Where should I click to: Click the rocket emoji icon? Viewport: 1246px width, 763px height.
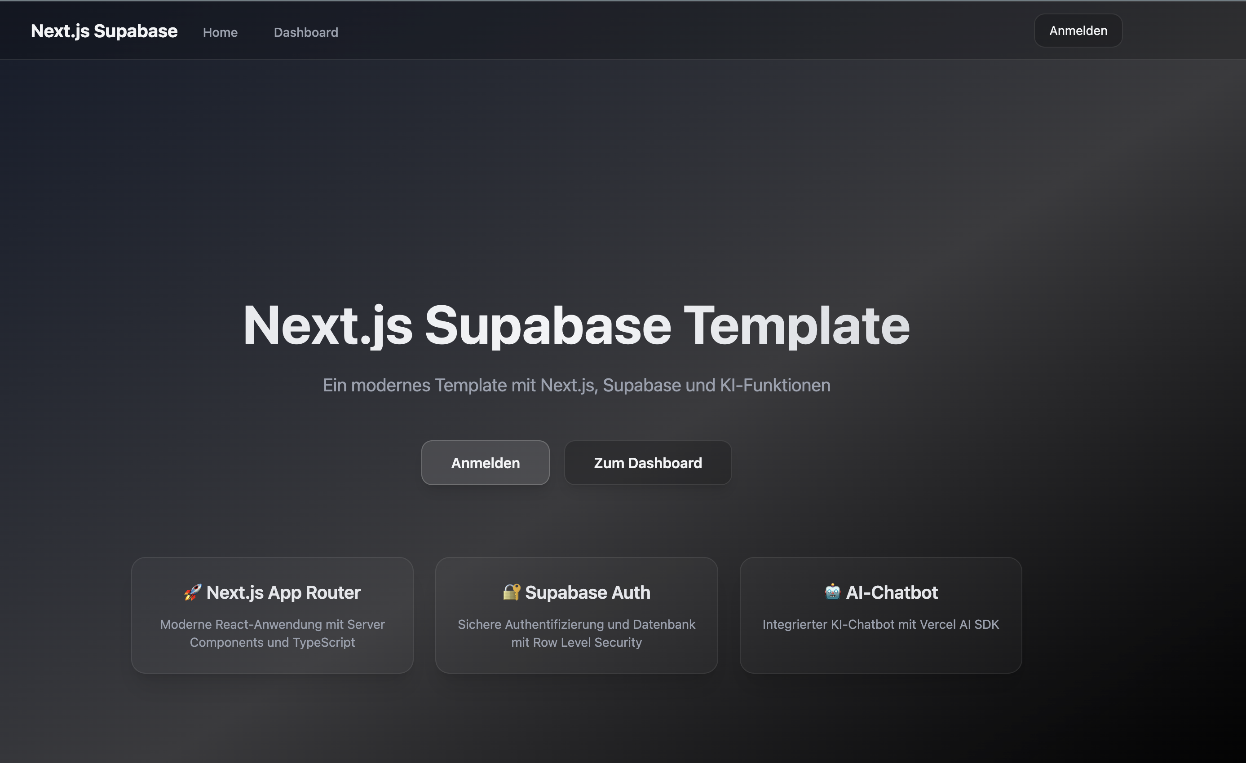click(x=192, y=592)
